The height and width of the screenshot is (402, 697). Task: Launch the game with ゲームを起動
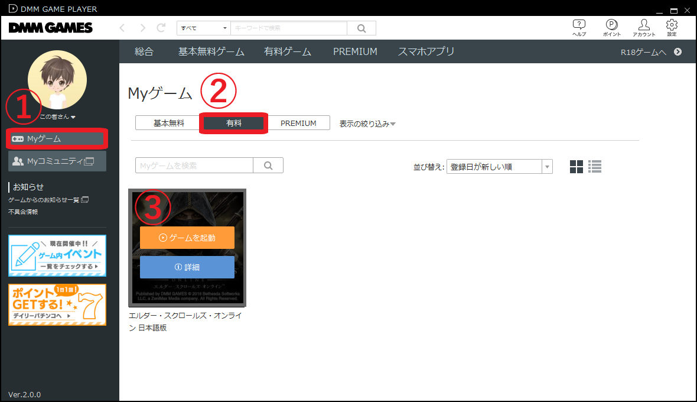[187, 238]
